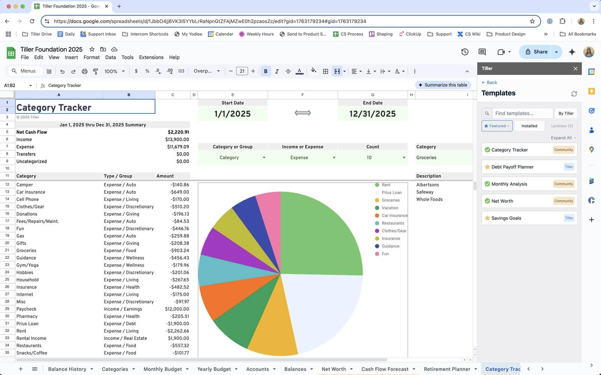Click the Gemini sparkle icon
601x375 pixels.
pyautogui.click(x=572, y=52)
